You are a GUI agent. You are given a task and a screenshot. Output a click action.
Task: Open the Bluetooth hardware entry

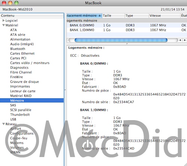point(18,49)
